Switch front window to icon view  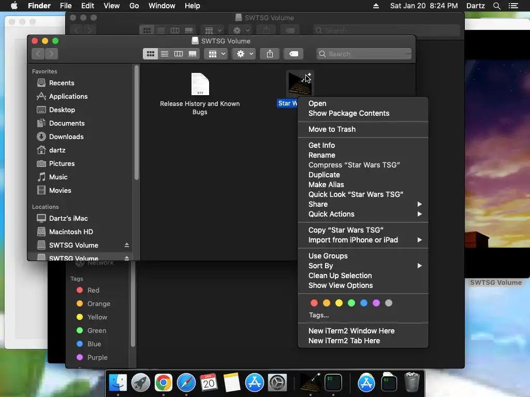pos(151,54)
